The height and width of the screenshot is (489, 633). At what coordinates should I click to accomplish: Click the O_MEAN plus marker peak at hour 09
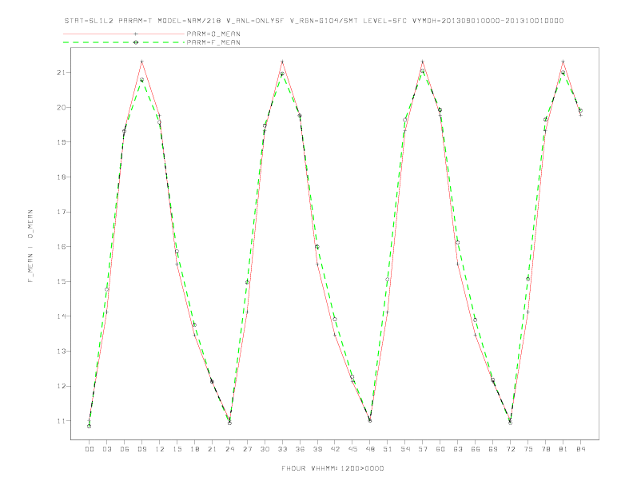click(x=141, y=62)
